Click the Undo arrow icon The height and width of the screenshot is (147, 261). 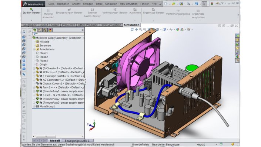pyautogui.click(x=197, y=4)
